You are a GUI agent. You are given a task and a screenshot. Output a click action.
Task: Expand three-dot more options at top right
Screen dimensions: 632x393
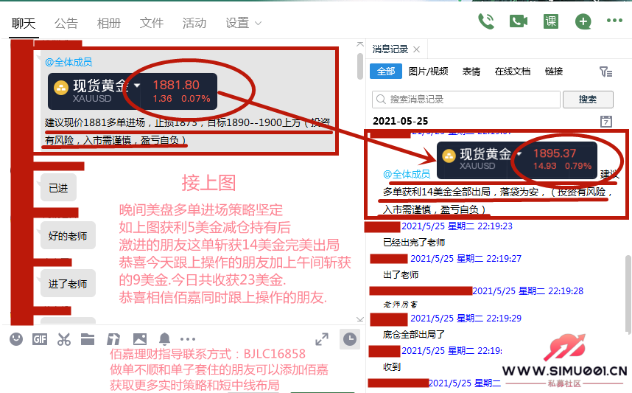click(x=614, y=21)
